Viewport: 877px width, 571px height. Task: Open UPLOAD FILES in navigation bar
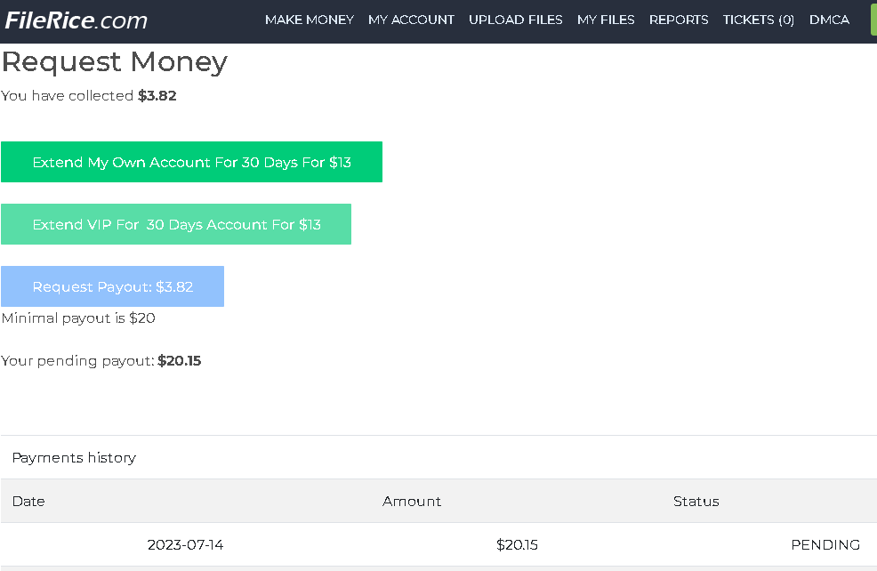coord(515,20)
